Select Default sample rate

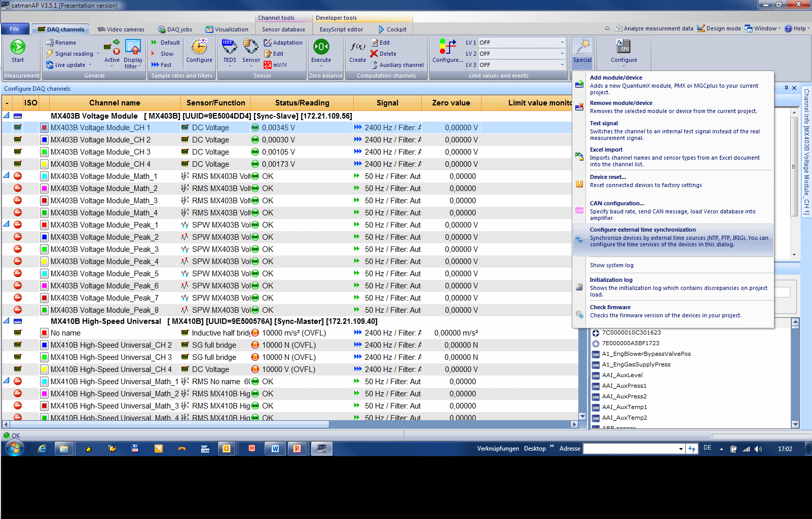pyautogui.click(x=165, y=43)
